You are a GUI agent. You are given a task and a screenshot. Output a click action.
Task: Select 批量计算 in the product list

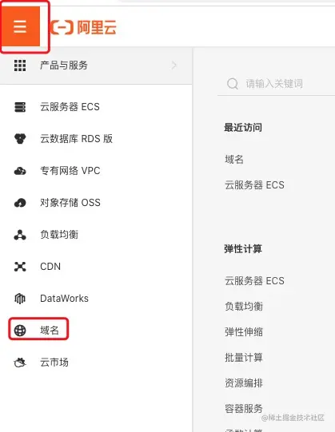244,357
